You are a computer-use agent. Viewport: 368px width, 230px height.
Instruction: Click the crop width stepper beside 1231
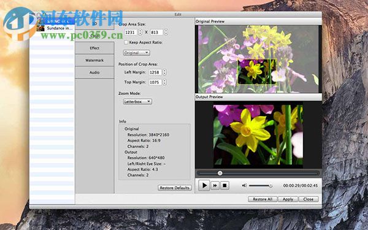[x=140, y=32]
